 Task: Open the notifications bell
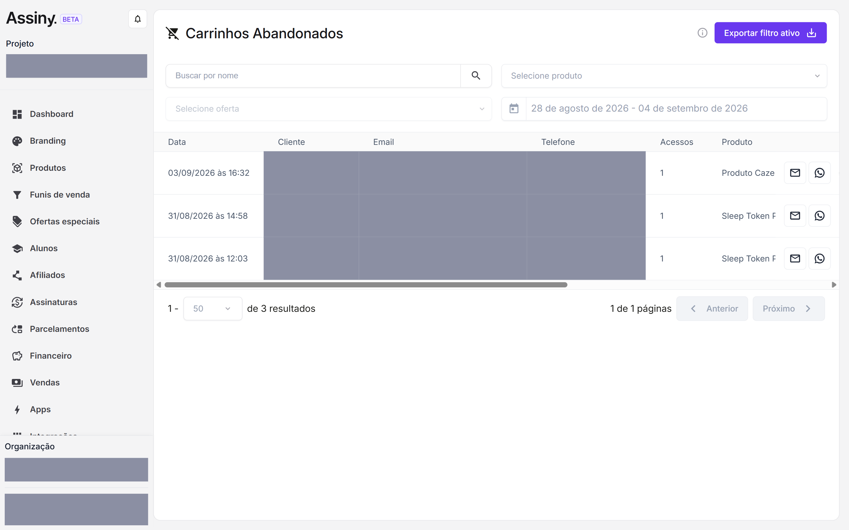(138, 19)
